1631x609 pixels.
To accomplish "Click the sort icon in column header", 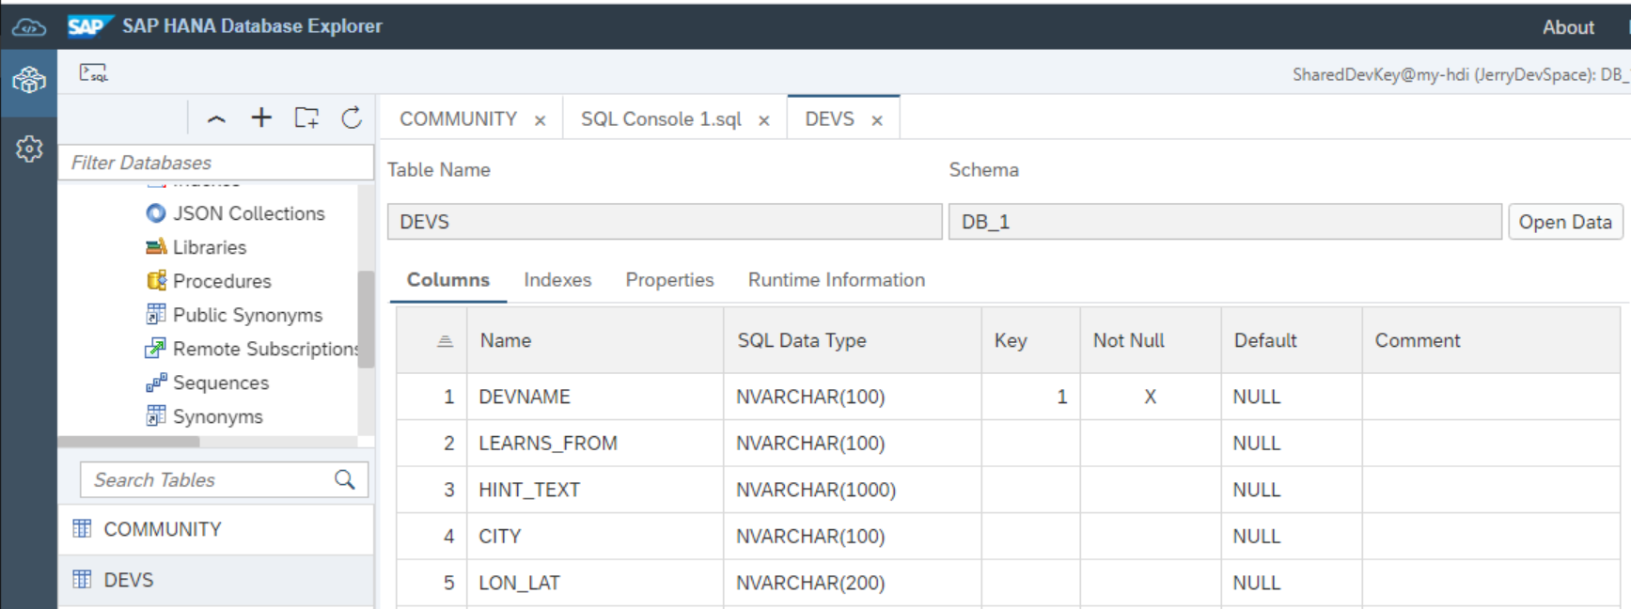I will (446, 341).
